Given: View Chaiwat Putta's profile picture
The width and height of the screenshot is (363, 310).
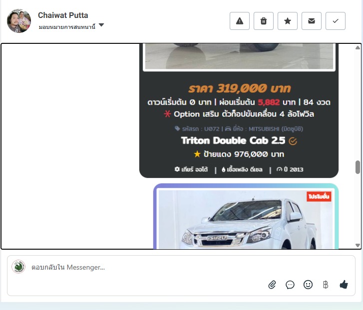Looking at the screenshot, I should pyautogui.click(x=19, y=21).
